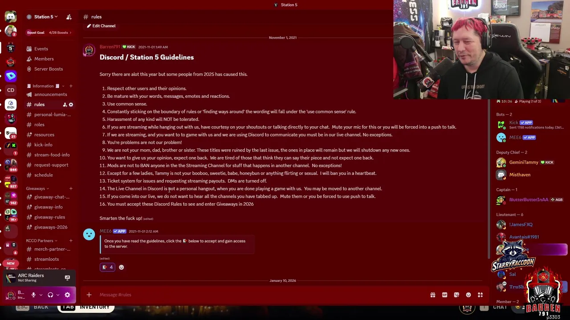Open the message attachment plus button

point(89,295)
